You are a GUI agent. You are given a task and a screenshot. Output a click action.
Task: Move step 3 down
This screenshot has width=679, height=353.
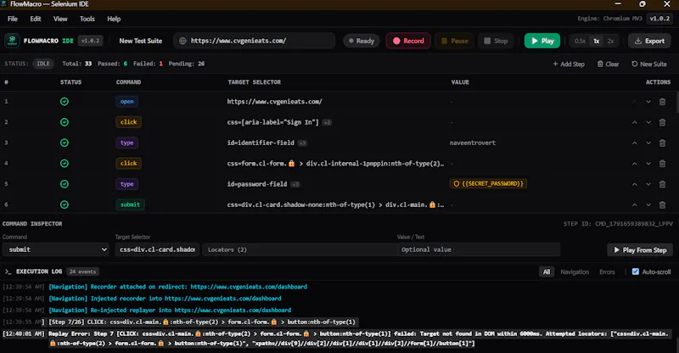[648, 143]
